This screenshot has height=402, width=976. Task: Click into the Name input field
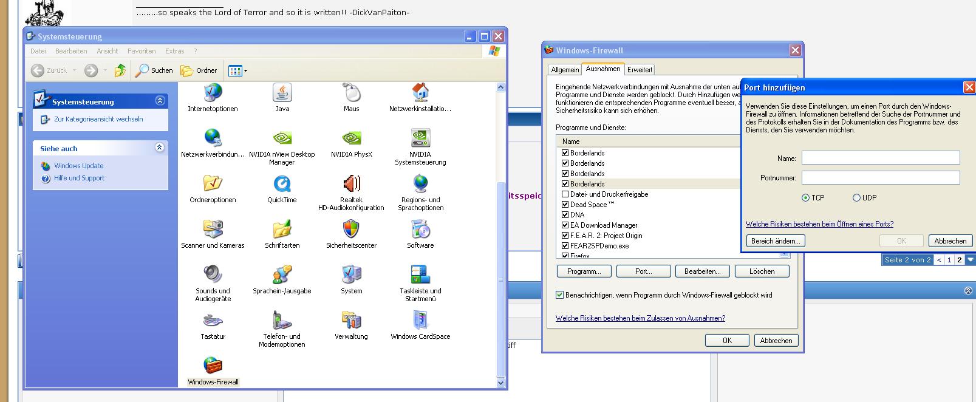coord(881,158)
